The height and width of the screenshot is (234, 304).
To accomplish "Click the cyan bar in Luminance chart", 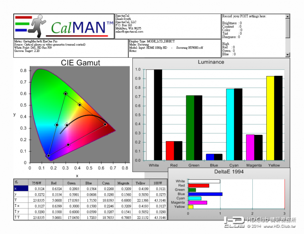I will 230,125.
